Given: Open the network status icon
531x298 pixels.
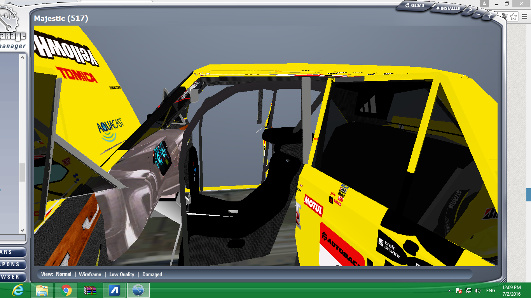Looking at the screenshot, I should 468,291.
